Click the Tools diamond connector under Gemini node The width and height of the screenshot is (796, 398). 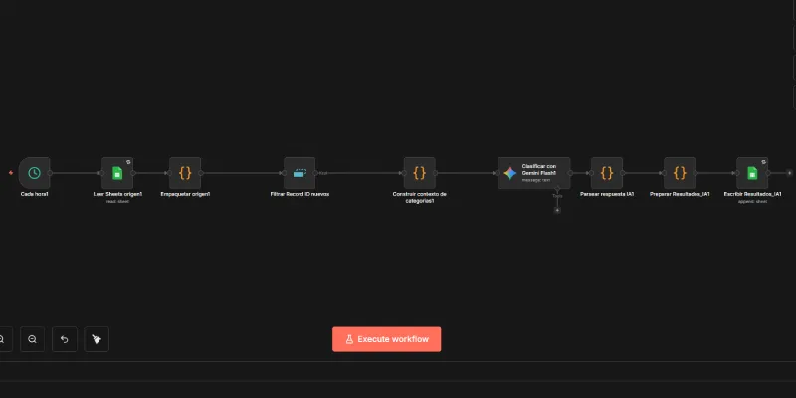(x=557, y=189)
